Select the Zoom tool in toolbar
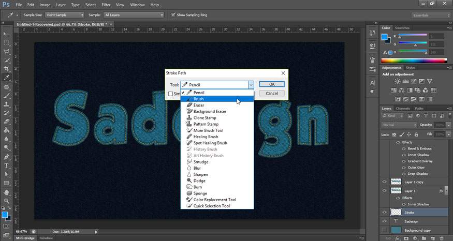 tap(6, 201)
